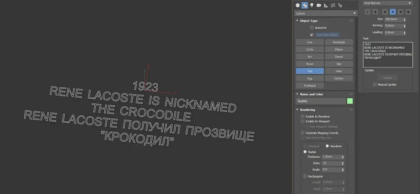
Task: Select the Shapes category icon
Action: (x=305, y=5)
